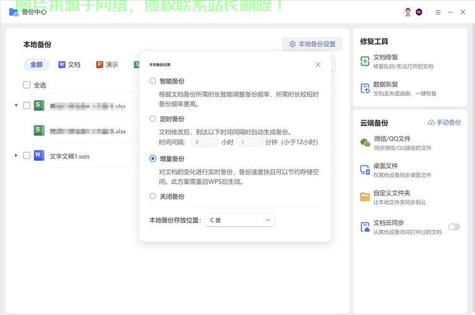
Task: Click the user avatar in title bar
Action: 408,12
